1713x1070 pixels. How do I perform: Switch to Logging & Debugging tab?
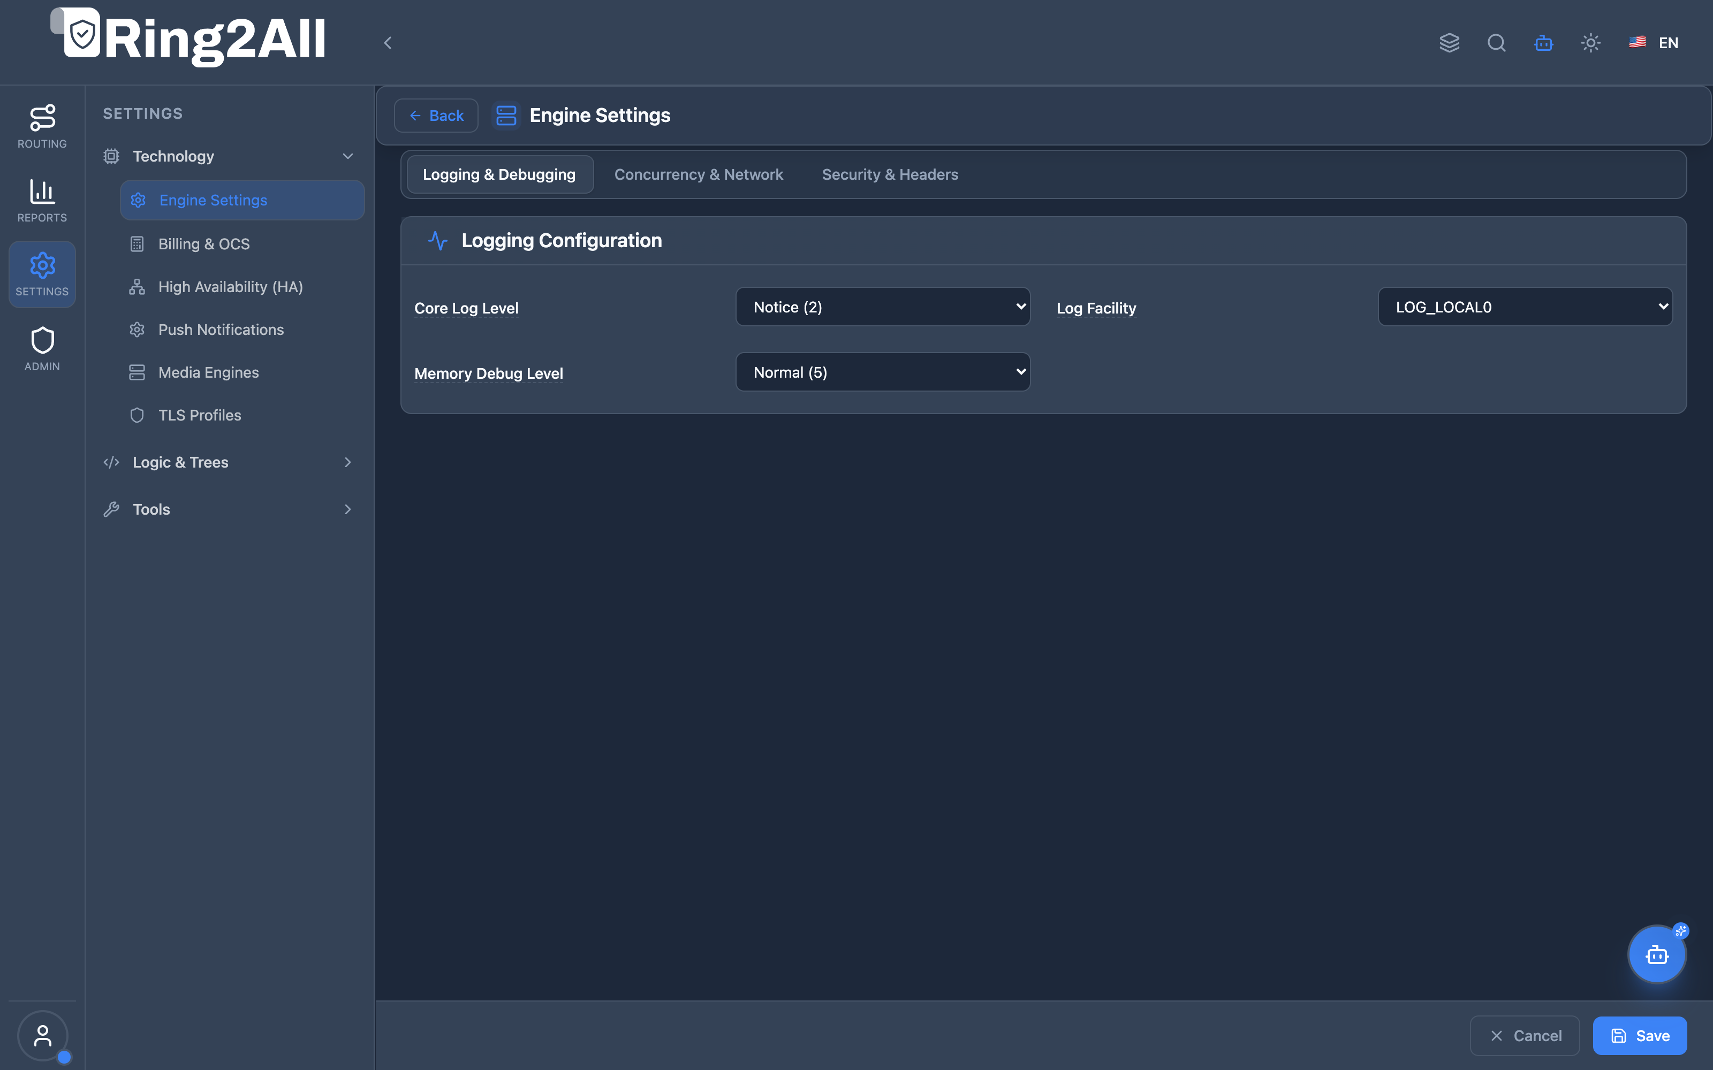tap(500, 175)
